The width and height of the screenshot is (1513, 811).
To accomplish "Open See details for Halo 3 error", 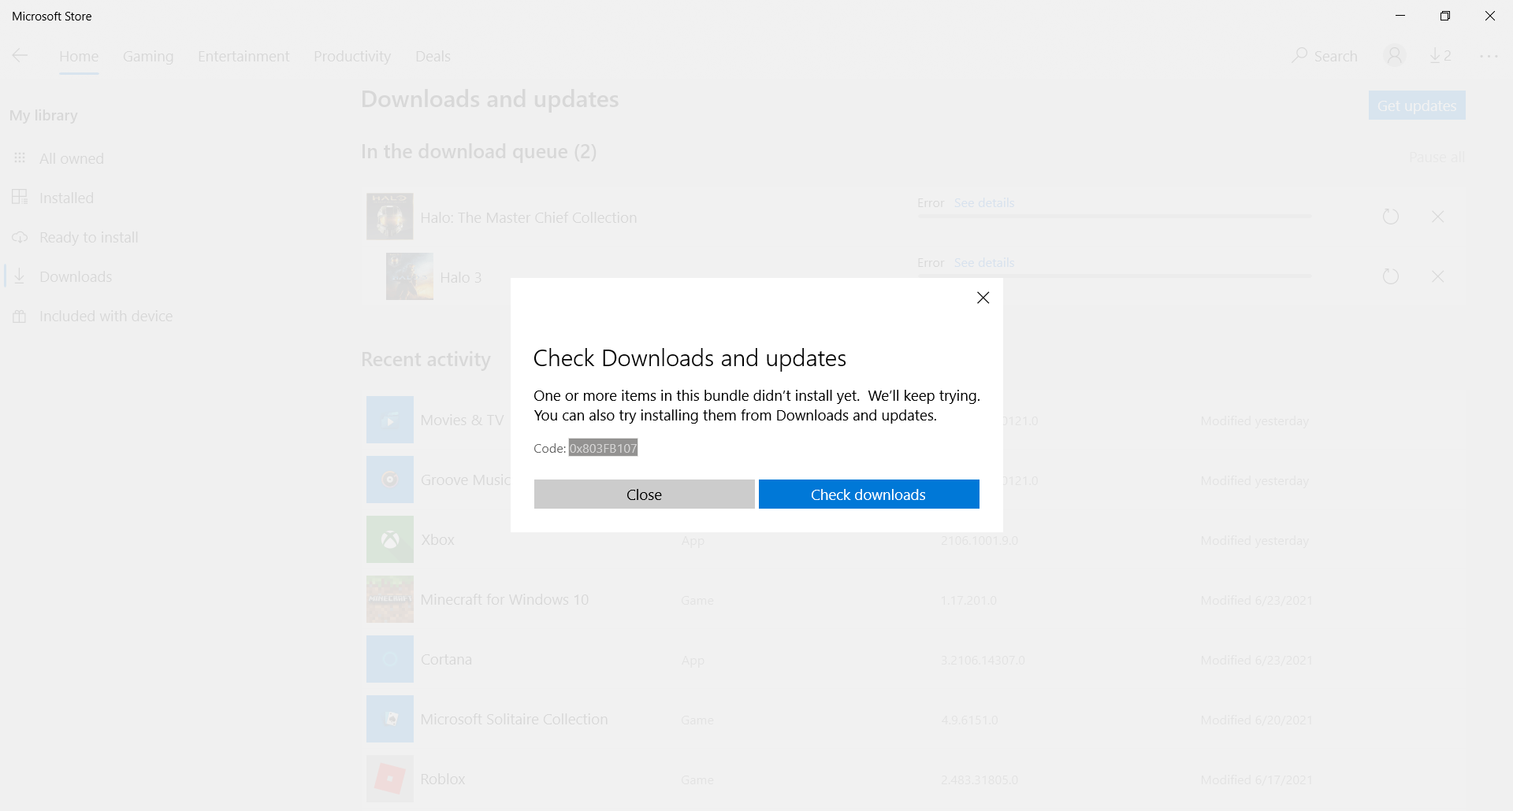I will [x=984, y=262].
